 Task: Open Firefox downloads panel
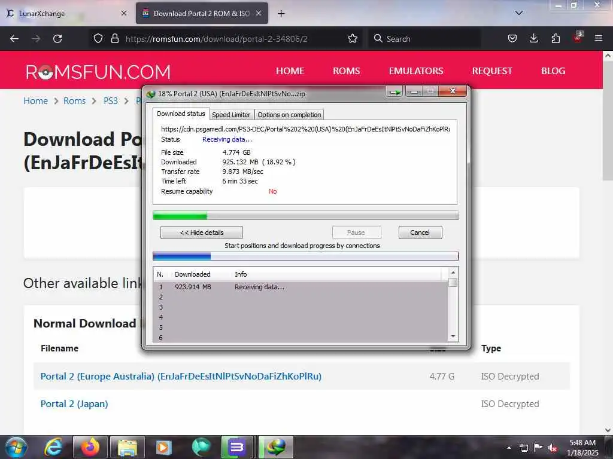(533, 38)
